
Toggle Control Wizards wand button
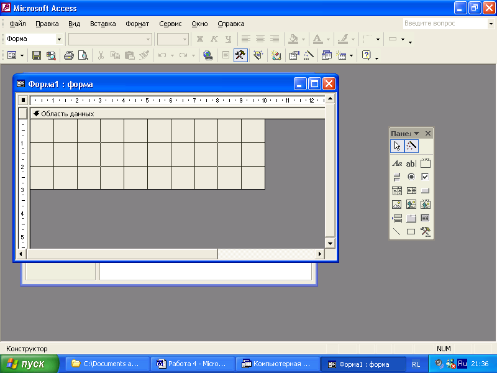pos(411,146)
